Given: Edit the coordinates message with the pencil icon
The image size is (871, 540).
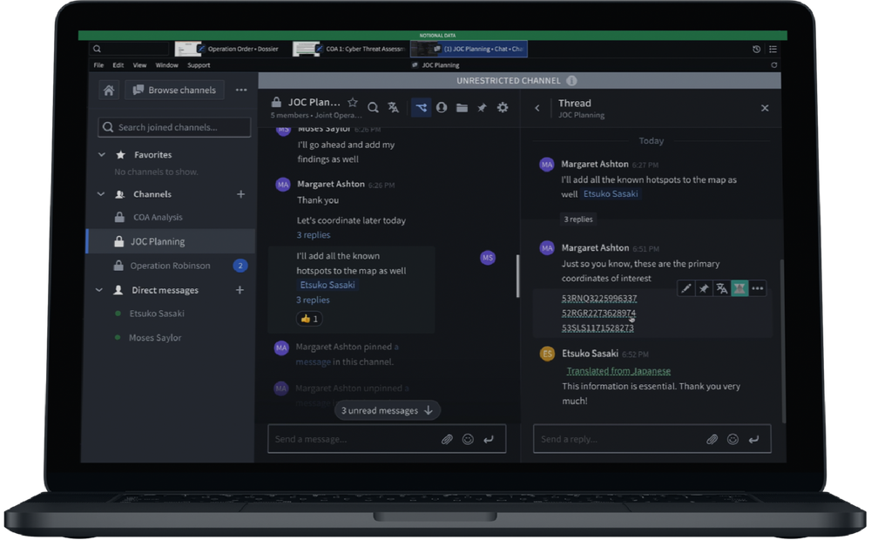Looking at the screenshot, I should pyautogui.click(x=688, y=287).
